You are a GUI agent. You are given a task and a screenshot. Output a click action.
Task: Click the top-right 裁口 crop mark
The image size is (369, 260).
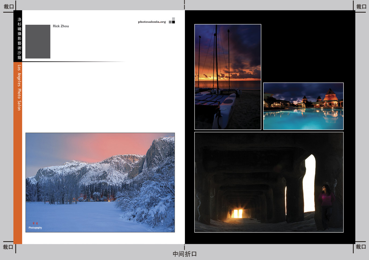click(x=361, y=7)
